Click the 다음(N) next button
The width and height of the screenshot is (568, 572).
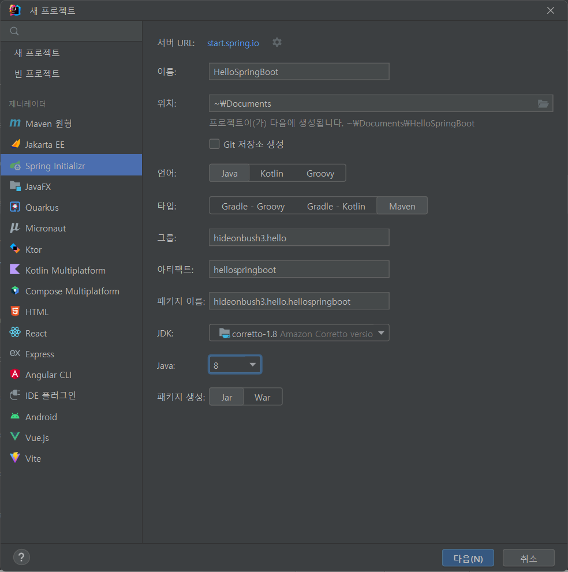coord(468,558)
